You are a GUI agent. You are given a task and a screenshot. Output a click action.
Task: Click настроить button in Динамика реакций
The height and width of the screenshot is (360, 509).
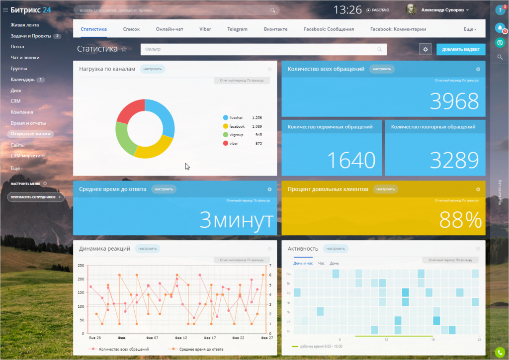[147, 248]
